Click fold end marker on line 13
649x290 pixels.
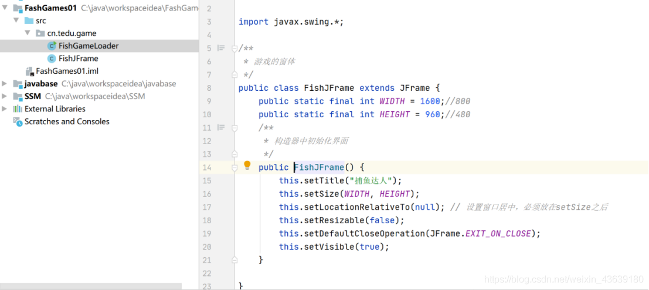click(x=235, y=154)
